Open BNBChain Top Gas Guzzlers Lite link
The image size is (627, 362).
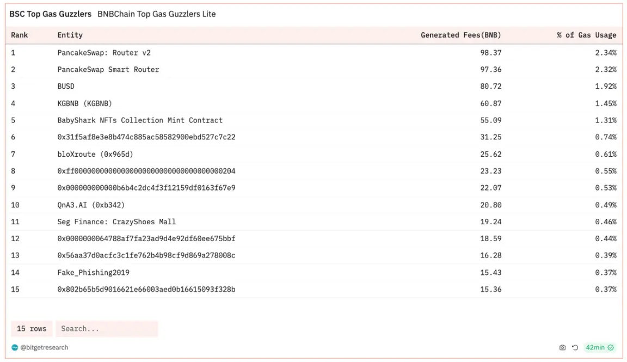tap(157, 14)
